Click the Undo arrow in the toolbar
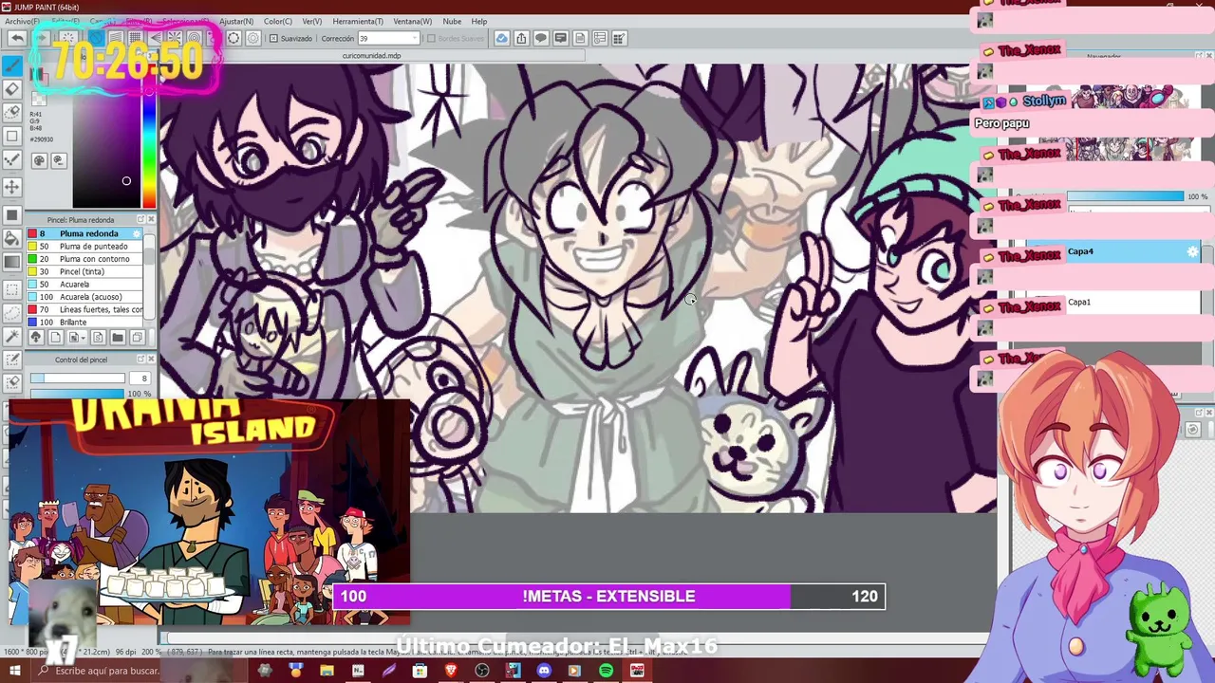Screen dimensions: 1215x683 click(x=17, y=38)
